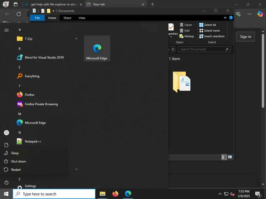The image size is (266, 199).
Task: Switch to the Home ribbon tab
Action: point(52,18)
